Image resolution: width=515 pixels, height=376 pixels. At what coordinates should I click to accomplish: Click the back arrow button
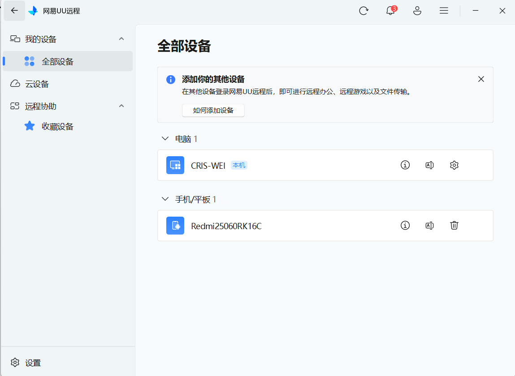14,10
